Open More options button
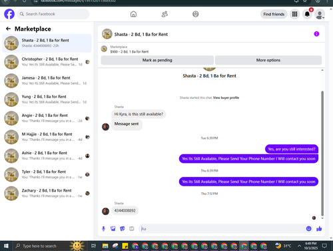The height and width of the screenshot is (251, 333). tap(268, 60)
